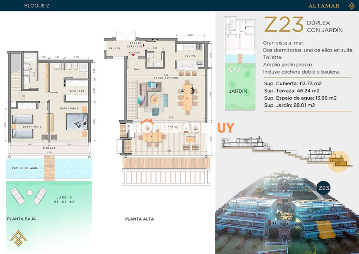Click the 'DÚPLEX' heading text
Image resolution: width=359 pixels, height=254 pixels.
point(318,23)
